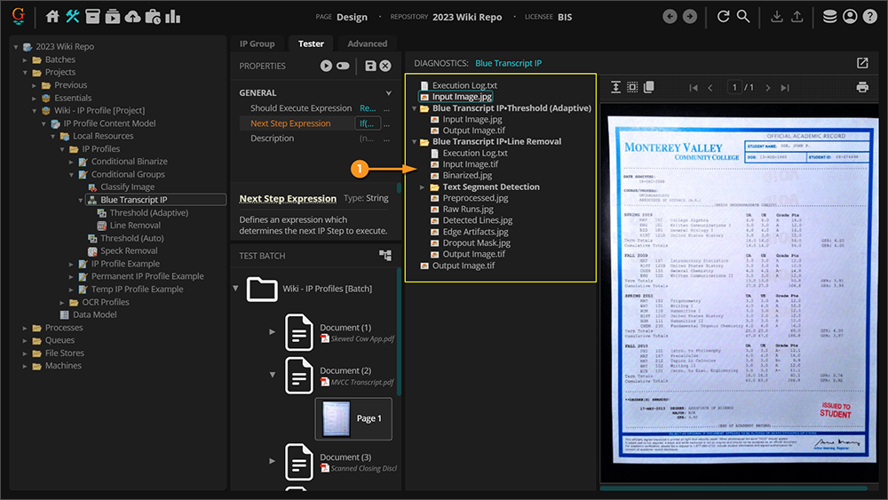Open the user account icon

pyautogui.click(x=850, y=16)
